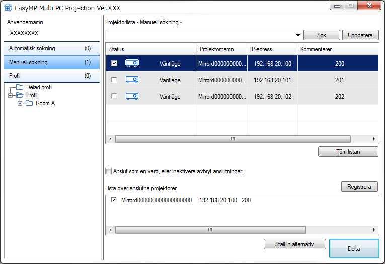
Task: Open Ställ in alternativ settings
Action: 294,244
